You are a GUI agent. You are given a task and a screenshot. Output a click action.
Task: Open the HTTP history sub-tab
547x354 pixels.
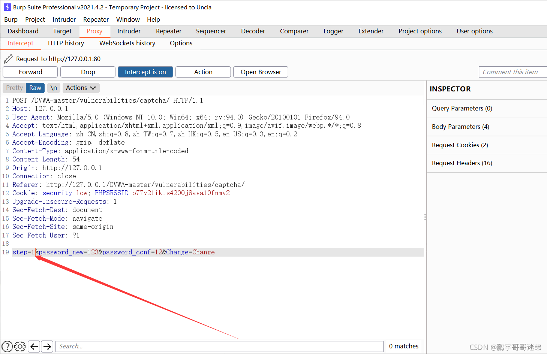66,43
